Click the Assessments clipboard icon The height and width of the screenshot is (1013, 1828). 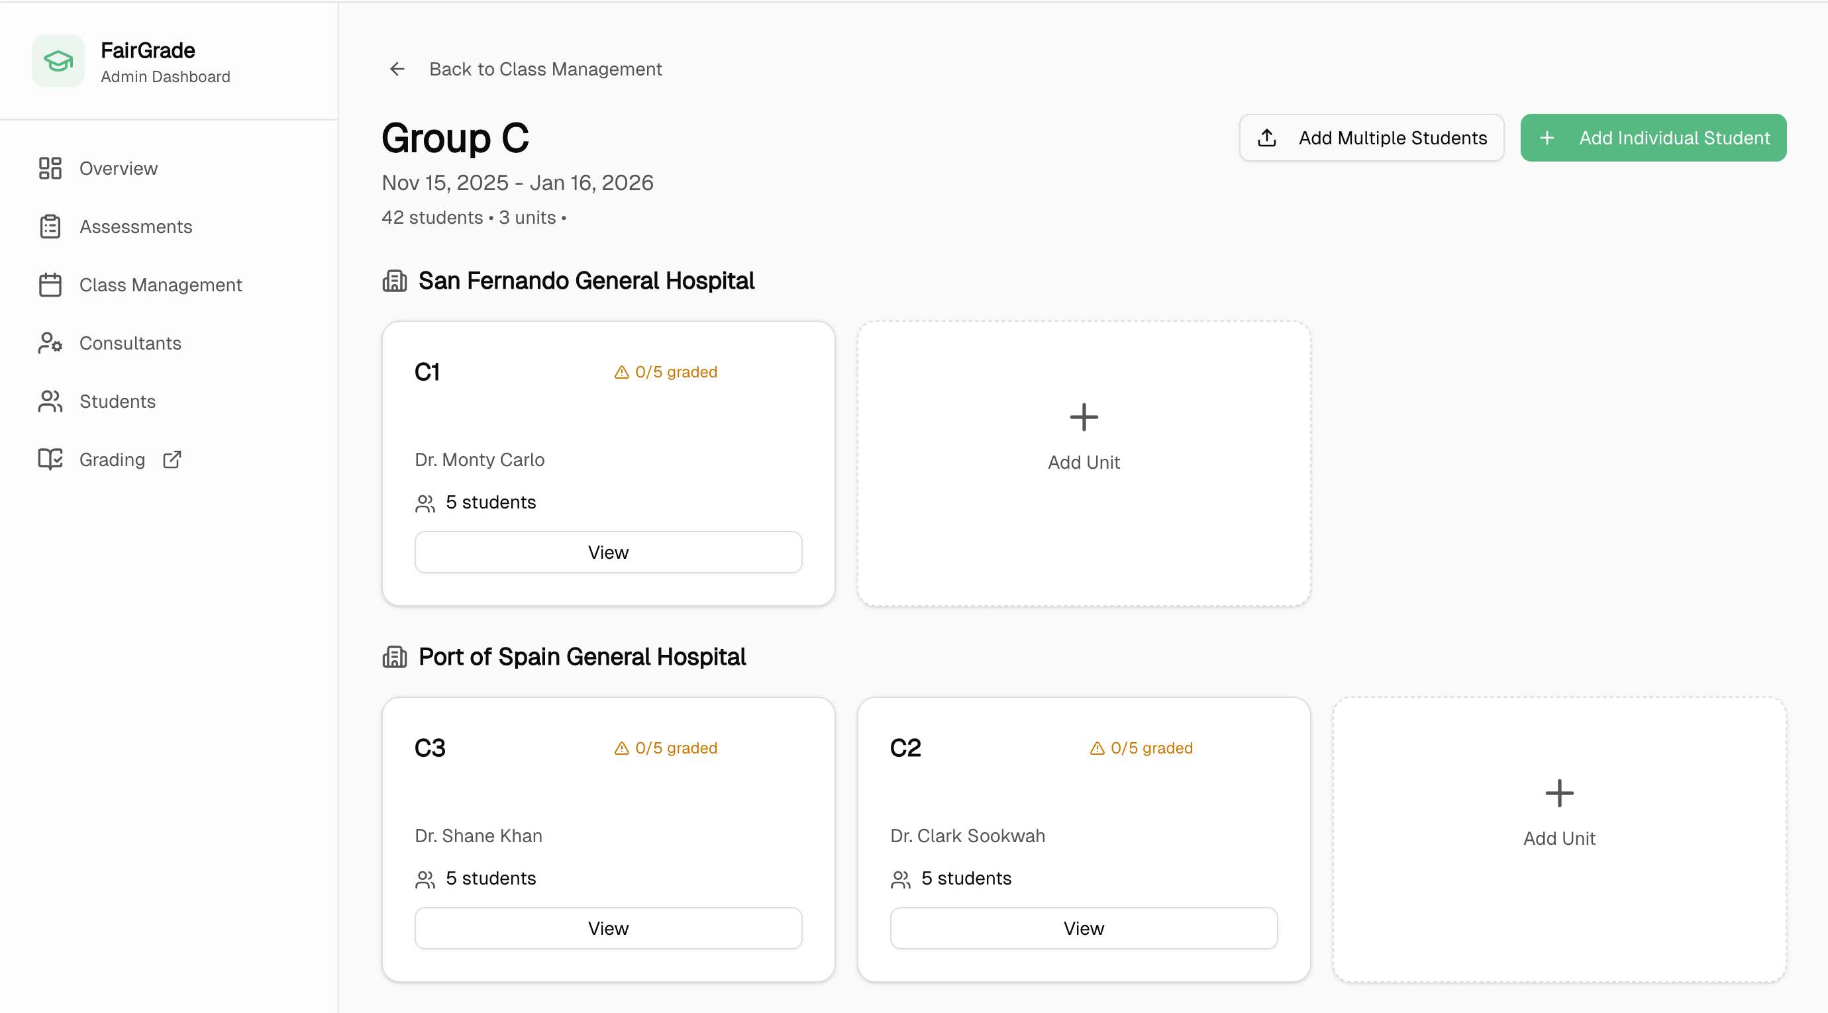pyautogui.click(x=50, y=226)
